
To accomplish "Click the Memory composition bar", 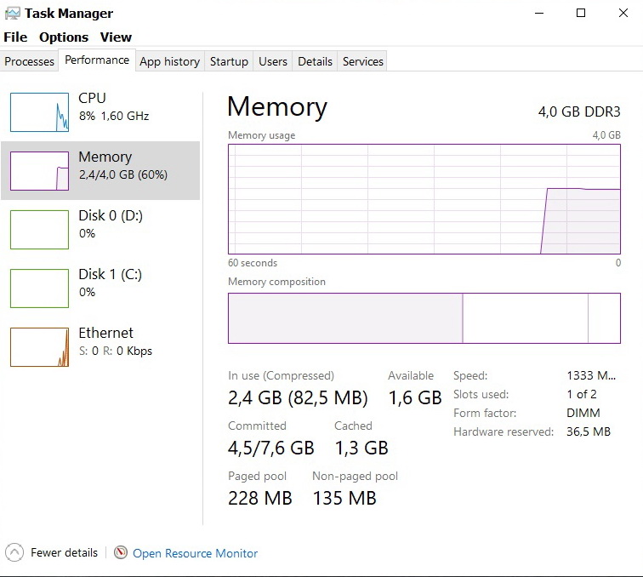I will click(x=424, y=318).
